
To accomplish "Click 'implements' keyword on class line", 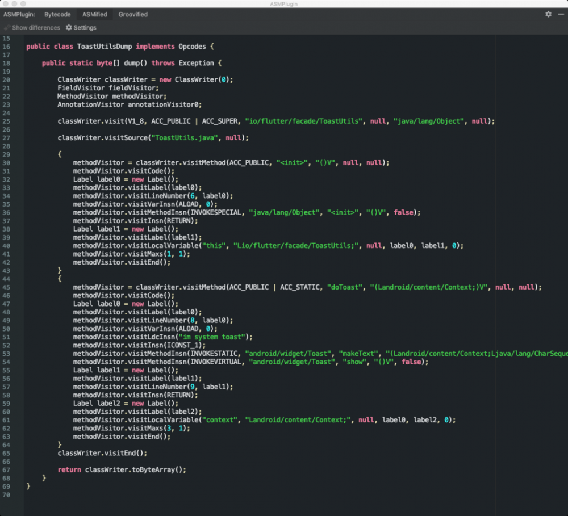I will [x=155, y=47].
